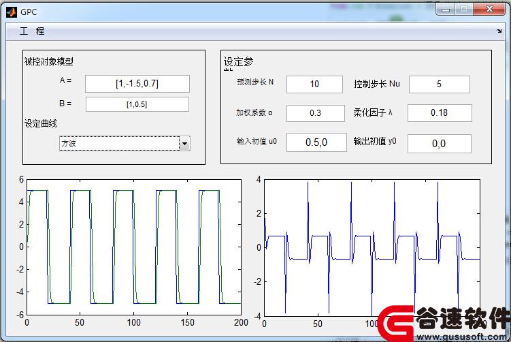Click the B = label
The height and width of the screenshot is (342, 511).
pyautogui.click(x=65, y=104)
